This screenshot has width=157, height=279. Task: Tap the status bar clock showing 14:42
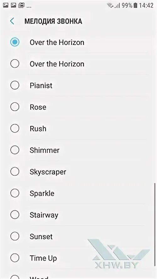point(146,6)
